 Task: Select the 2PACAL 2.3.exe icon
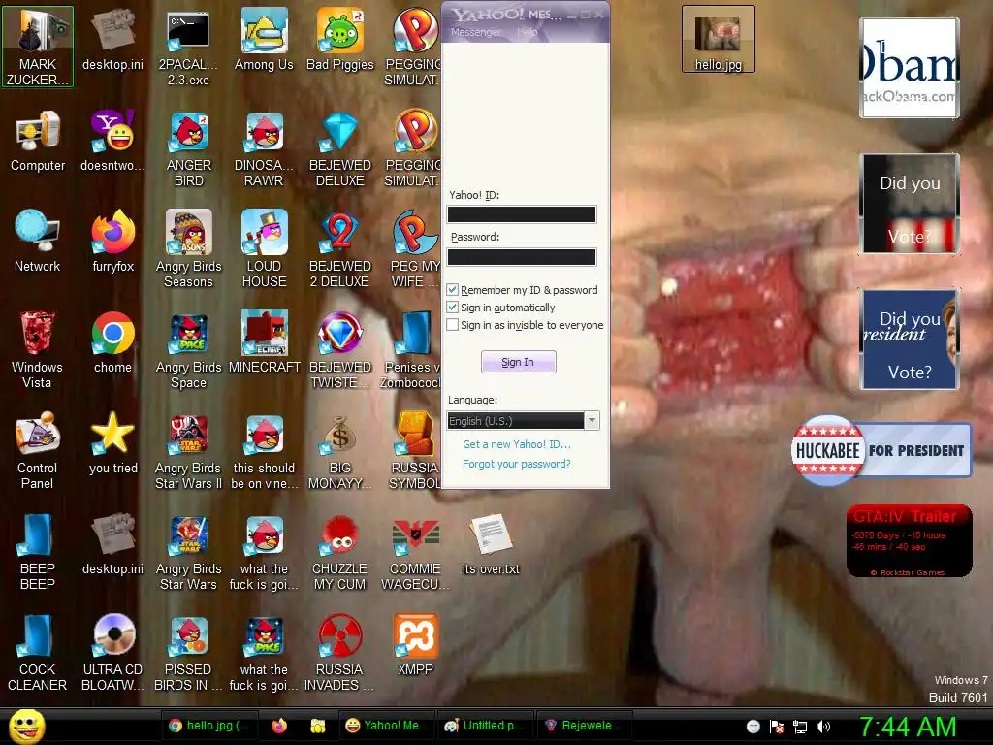(x=188, y=48)
